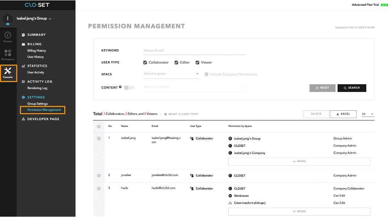Go to Permission Management menu item
The image size is (388, 217).
(x=42, y=110)
